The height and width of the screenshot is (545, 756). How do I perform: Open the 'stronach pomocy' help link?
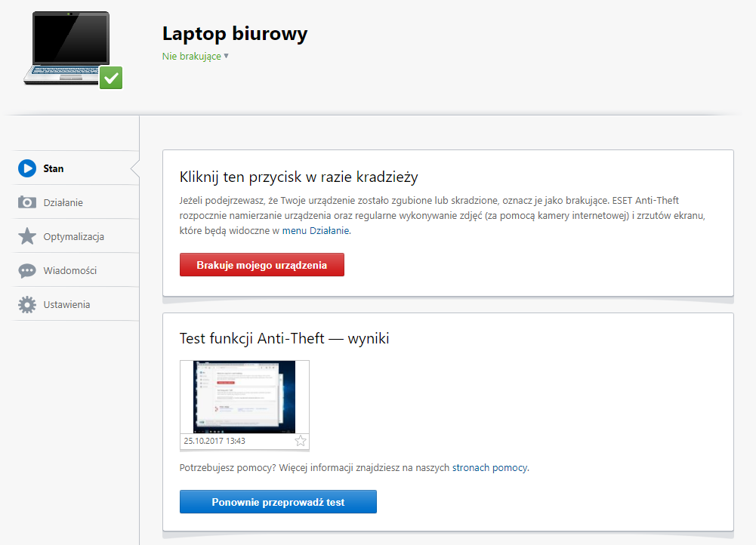(x=489, y=467)
